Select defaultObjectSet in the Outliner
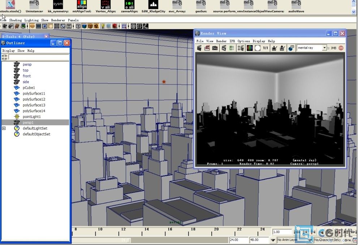The image size is (358, 245). (36, 134)
